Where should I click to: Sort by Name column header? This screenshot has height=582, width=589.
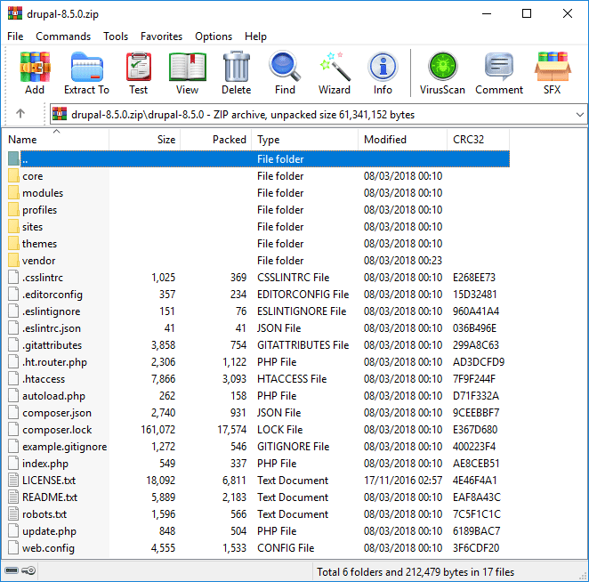[56, 140]
